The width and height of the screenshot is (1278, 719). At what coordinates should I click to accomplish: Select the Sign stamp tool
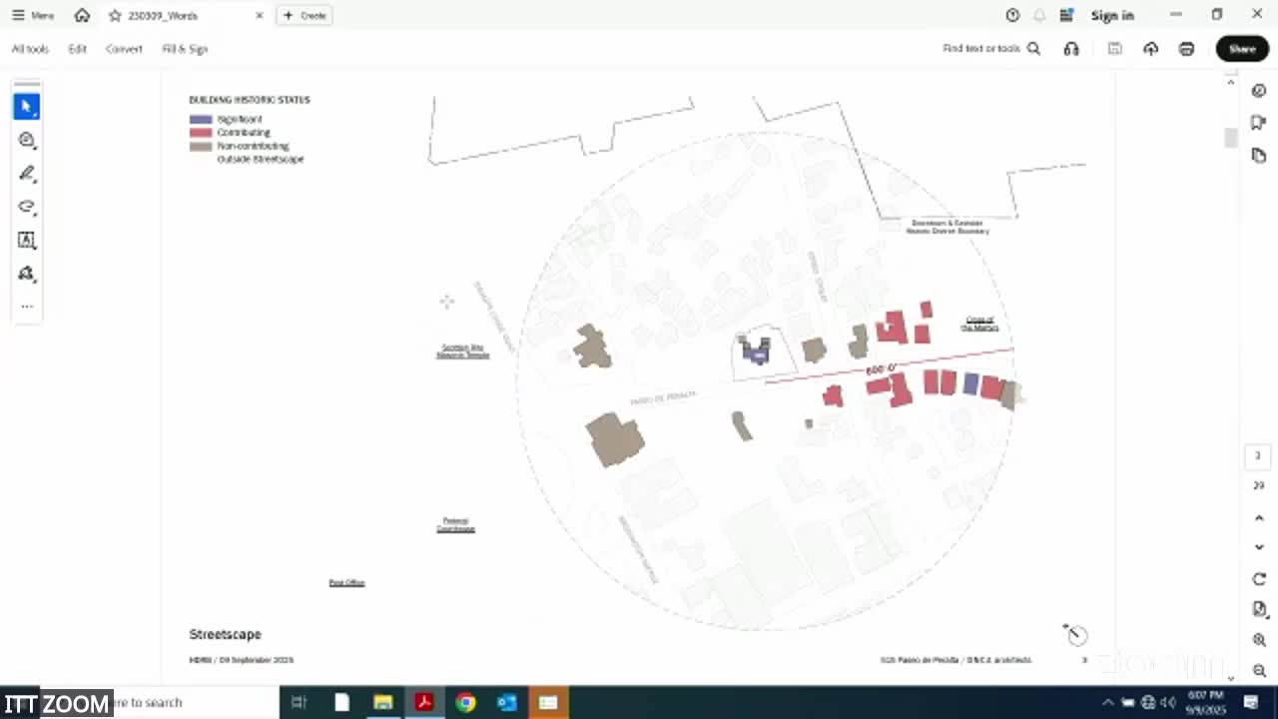[x=27, y=274]
